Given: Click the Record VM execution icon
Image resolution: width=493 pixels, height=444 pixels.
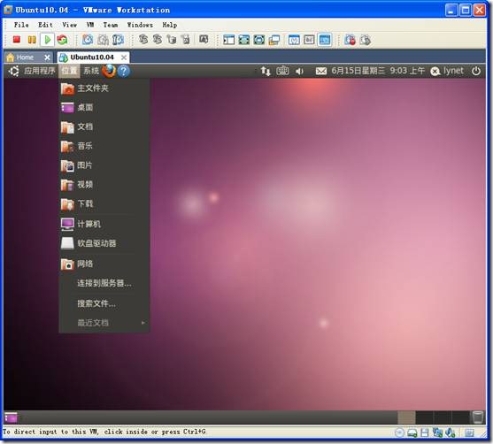Looking at the screenshot, I should pos(350,40).
